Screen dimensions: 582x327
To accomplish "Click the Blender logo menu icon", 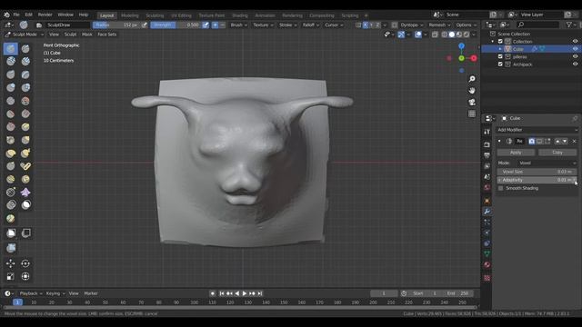I will [x=6, y=15].
